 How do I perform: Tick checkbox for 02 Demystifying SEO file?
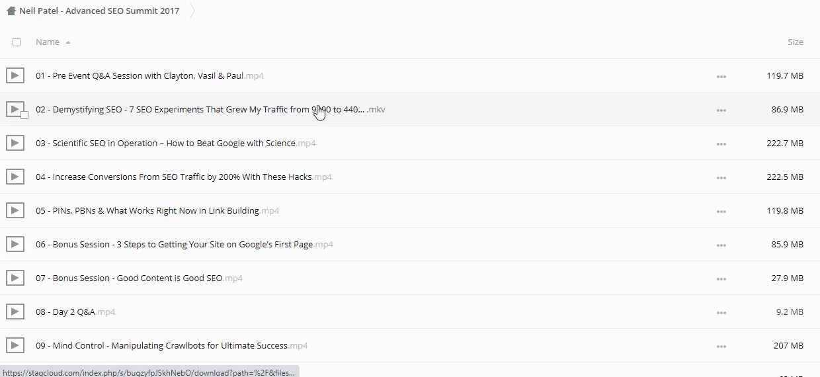pos(24,115)
